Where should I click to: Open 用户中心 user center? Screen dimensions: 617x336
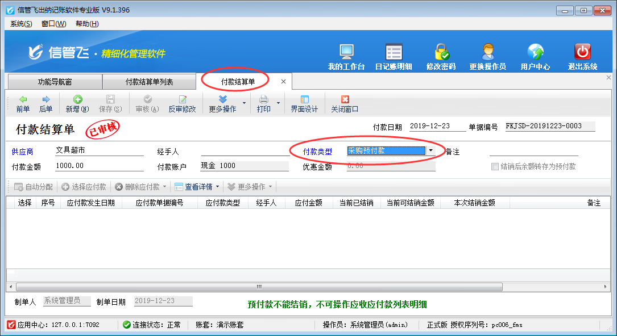point(535,57)
